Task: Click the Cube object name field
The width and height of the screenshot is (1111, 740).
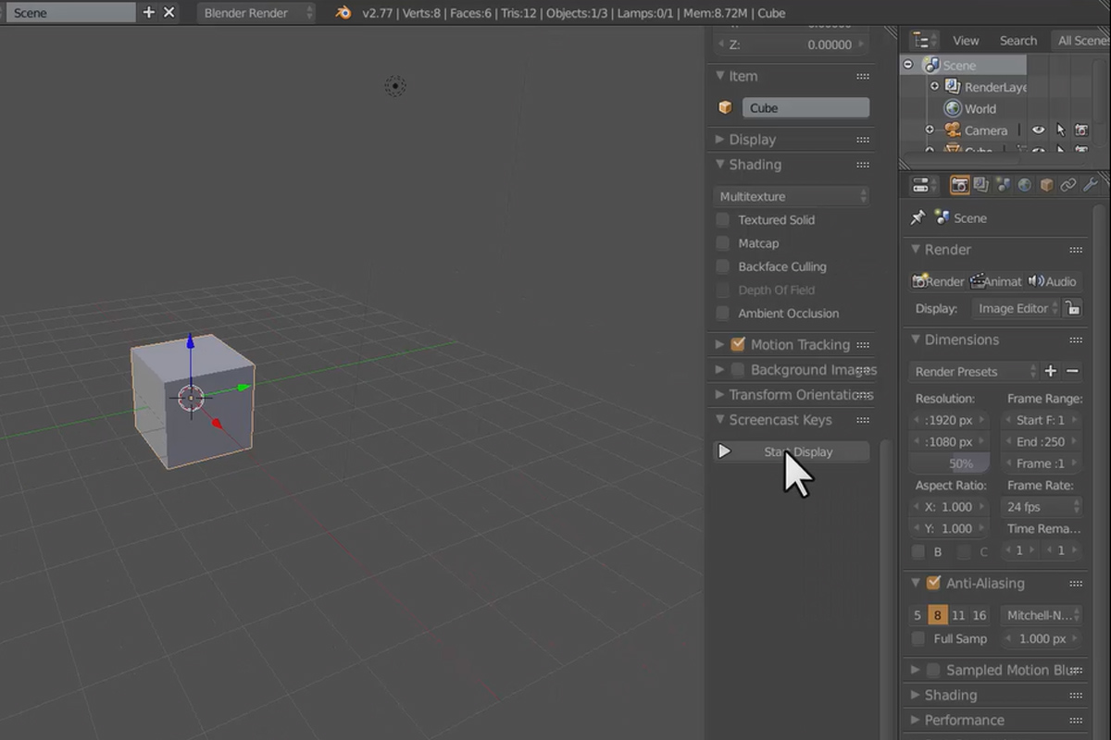Action: point(805,108)
